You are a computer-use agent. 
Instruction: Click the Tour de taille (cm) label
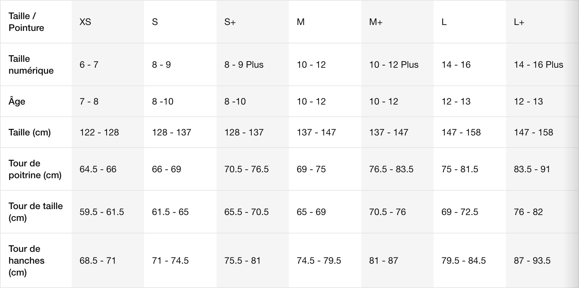coord(36,212)
